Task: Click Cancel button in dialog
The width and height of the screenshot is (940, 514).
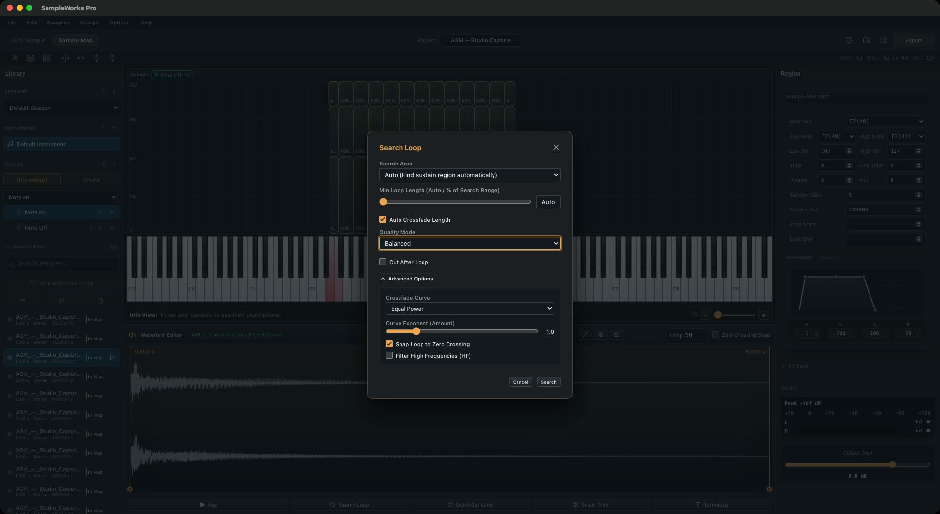Action: click(x=520, y=382)
